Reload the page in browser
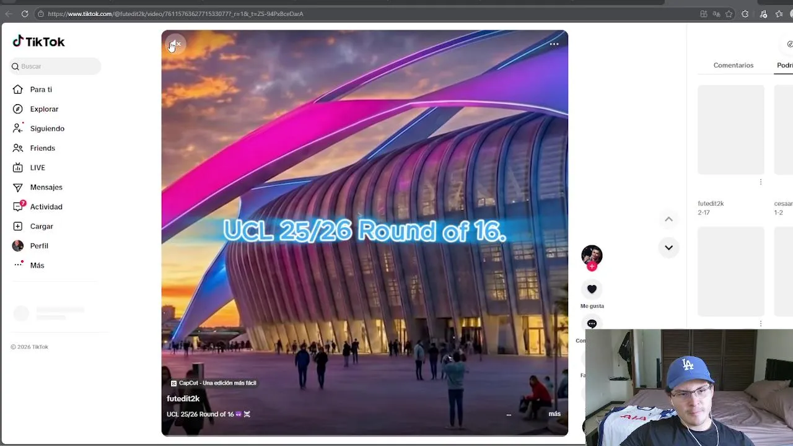This screenshot has width=793, height=446. (x=25, y=14)
